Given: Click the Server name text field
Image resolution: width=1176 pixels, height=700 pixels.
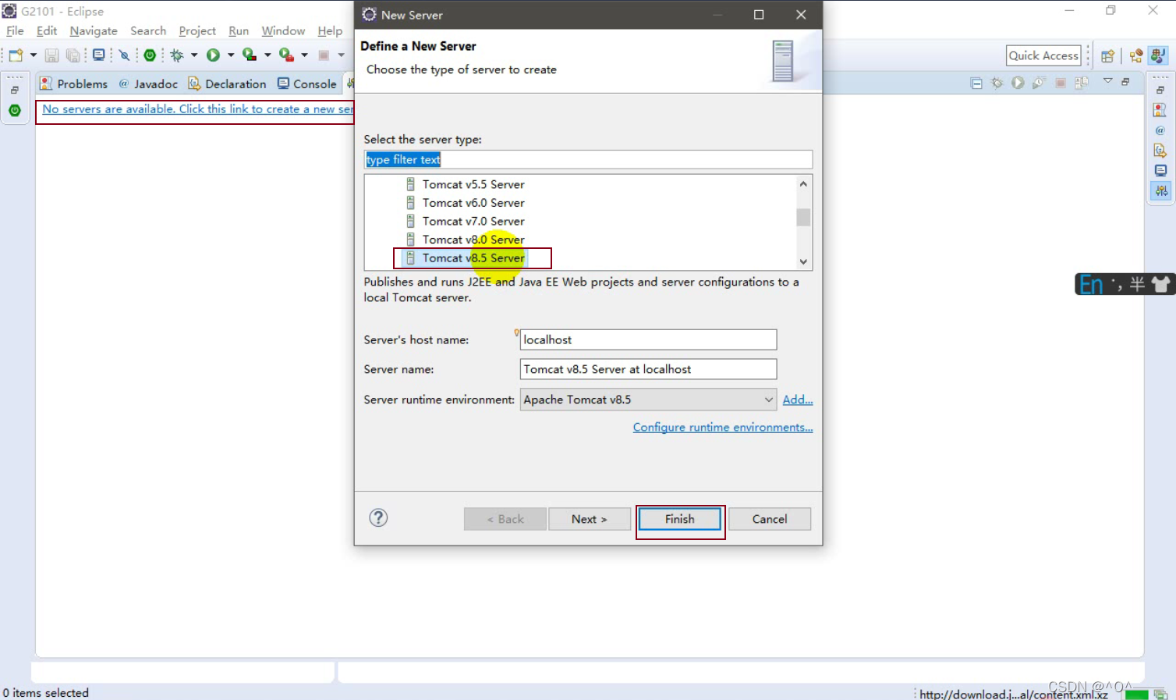Looking at the screenshot, I should (648, 369).
